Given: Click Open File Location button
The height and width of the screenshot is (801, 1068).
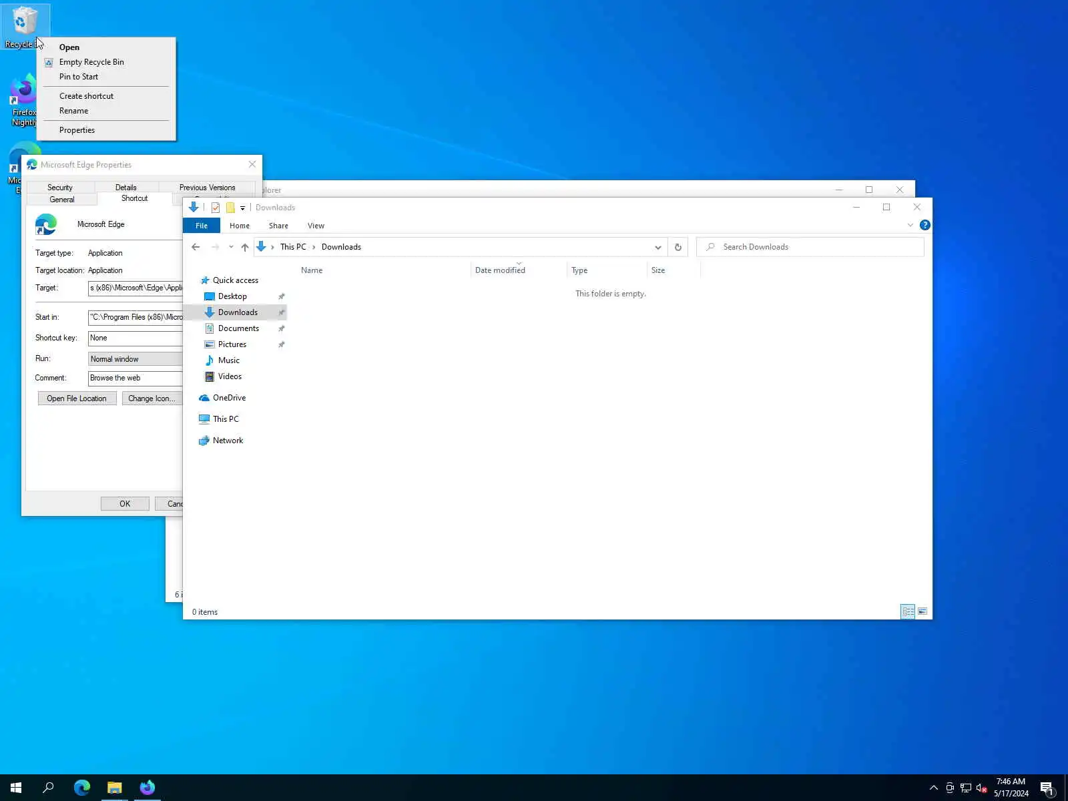Looking at the screenshot, I should click(x=77, y=398).
